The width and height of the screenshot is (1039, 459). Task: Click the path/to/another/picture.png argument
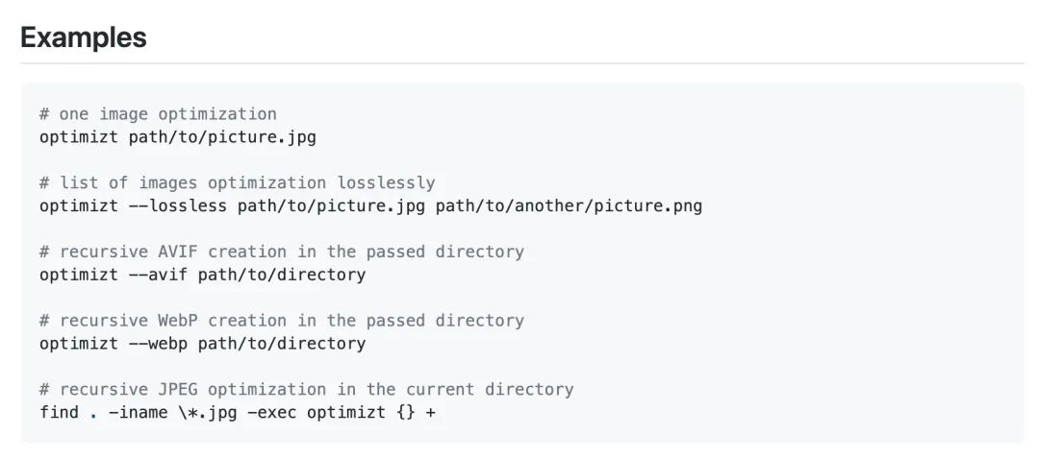coord(569,205)
